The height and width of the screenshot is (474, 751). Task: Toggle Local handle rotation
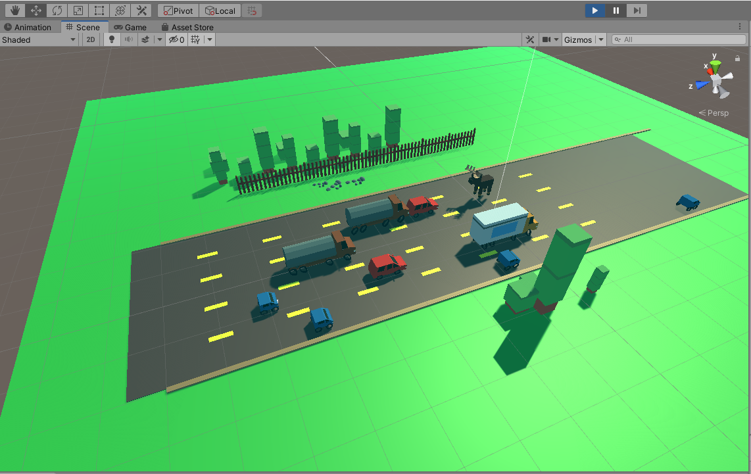(x=220, y=11)
